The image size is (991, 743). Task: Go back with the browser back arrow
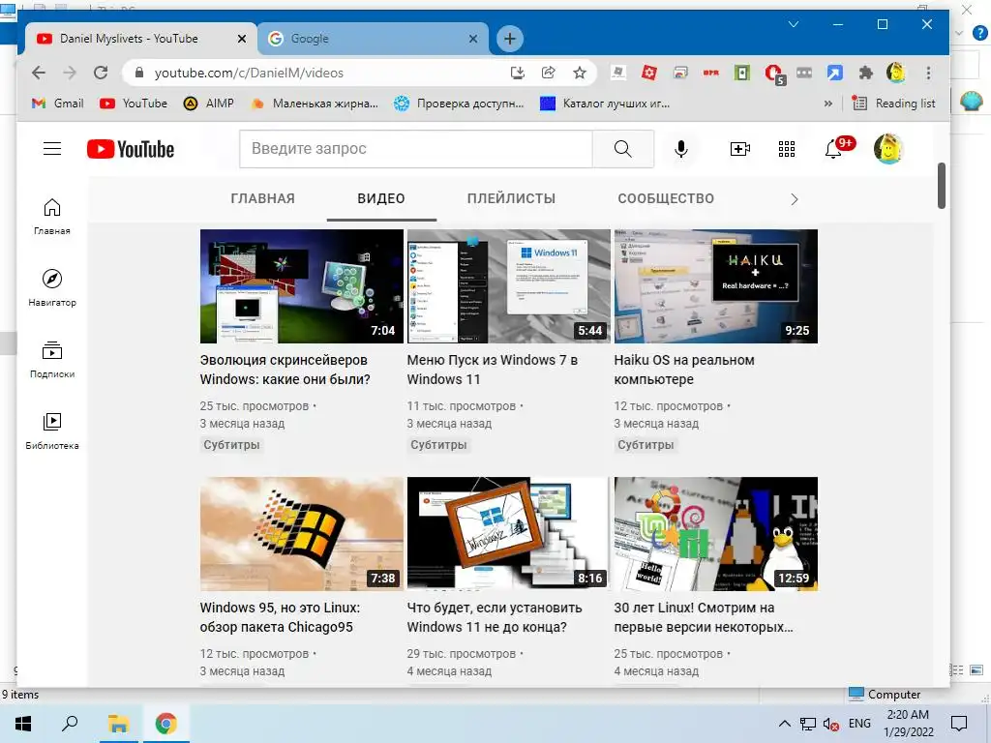[x=39, y=73]
